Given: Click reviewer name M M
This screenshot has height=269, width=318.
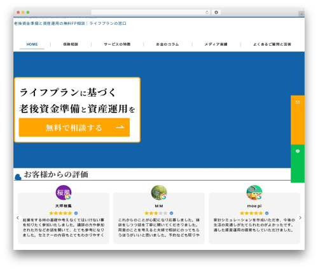Looking at the screenshot, I should (159, 206).
